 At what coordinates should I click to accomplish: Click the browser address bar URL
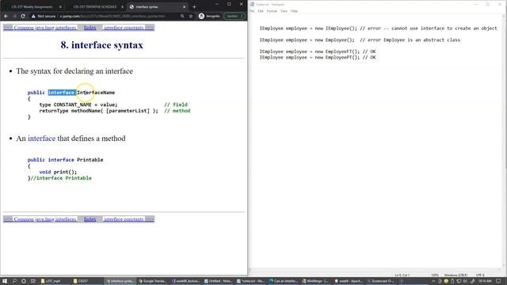point(112,16)
